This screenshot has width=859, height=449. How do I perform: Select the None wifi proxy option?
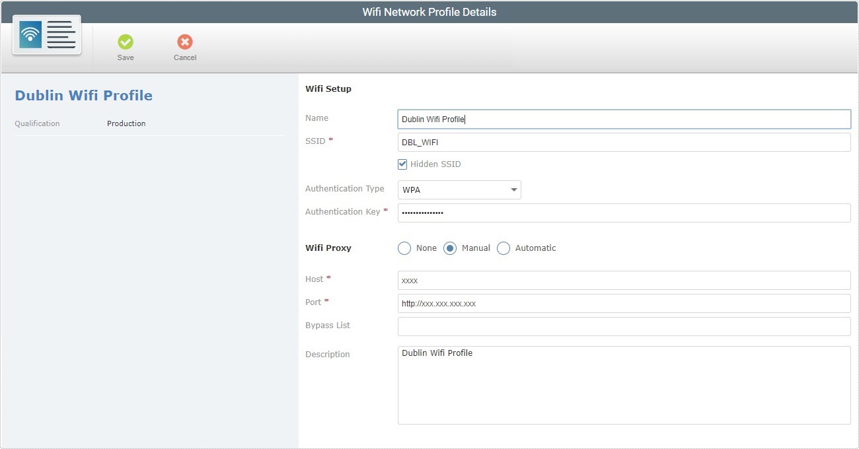[404, 248]
